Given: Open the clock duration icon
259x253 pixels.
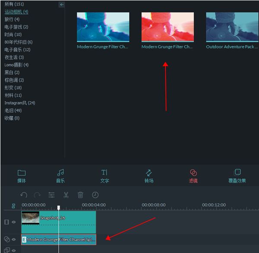Looking at the screenshot, I should click(x=95, y=195).
